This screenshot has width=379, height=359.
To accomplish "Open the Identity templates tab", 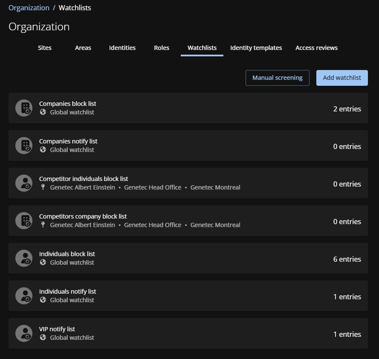I will coord(256,48).
